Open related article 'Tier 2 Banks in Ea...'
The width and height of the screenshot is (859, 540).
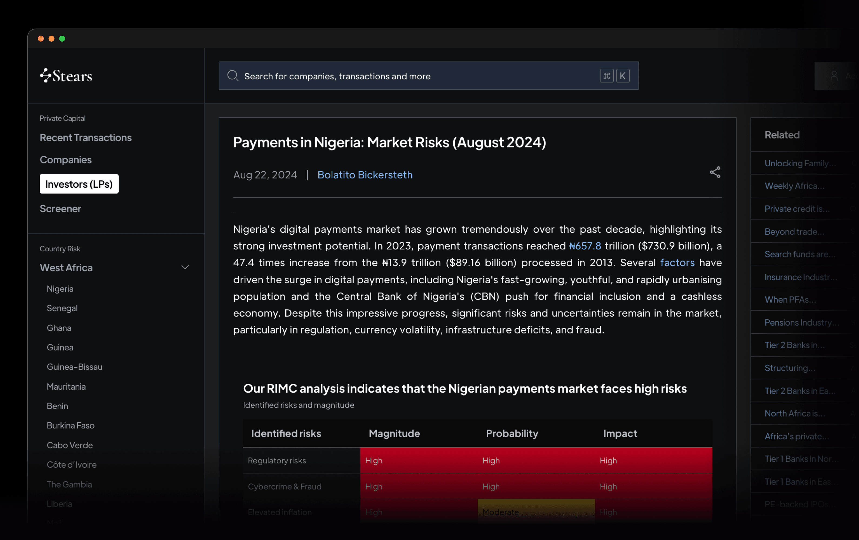pos(800,391)
